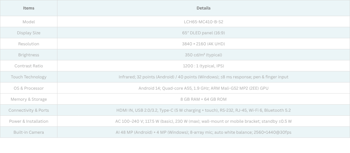Select the Memory & Storage label
350x153 pixels.
[x=29, y=99]
